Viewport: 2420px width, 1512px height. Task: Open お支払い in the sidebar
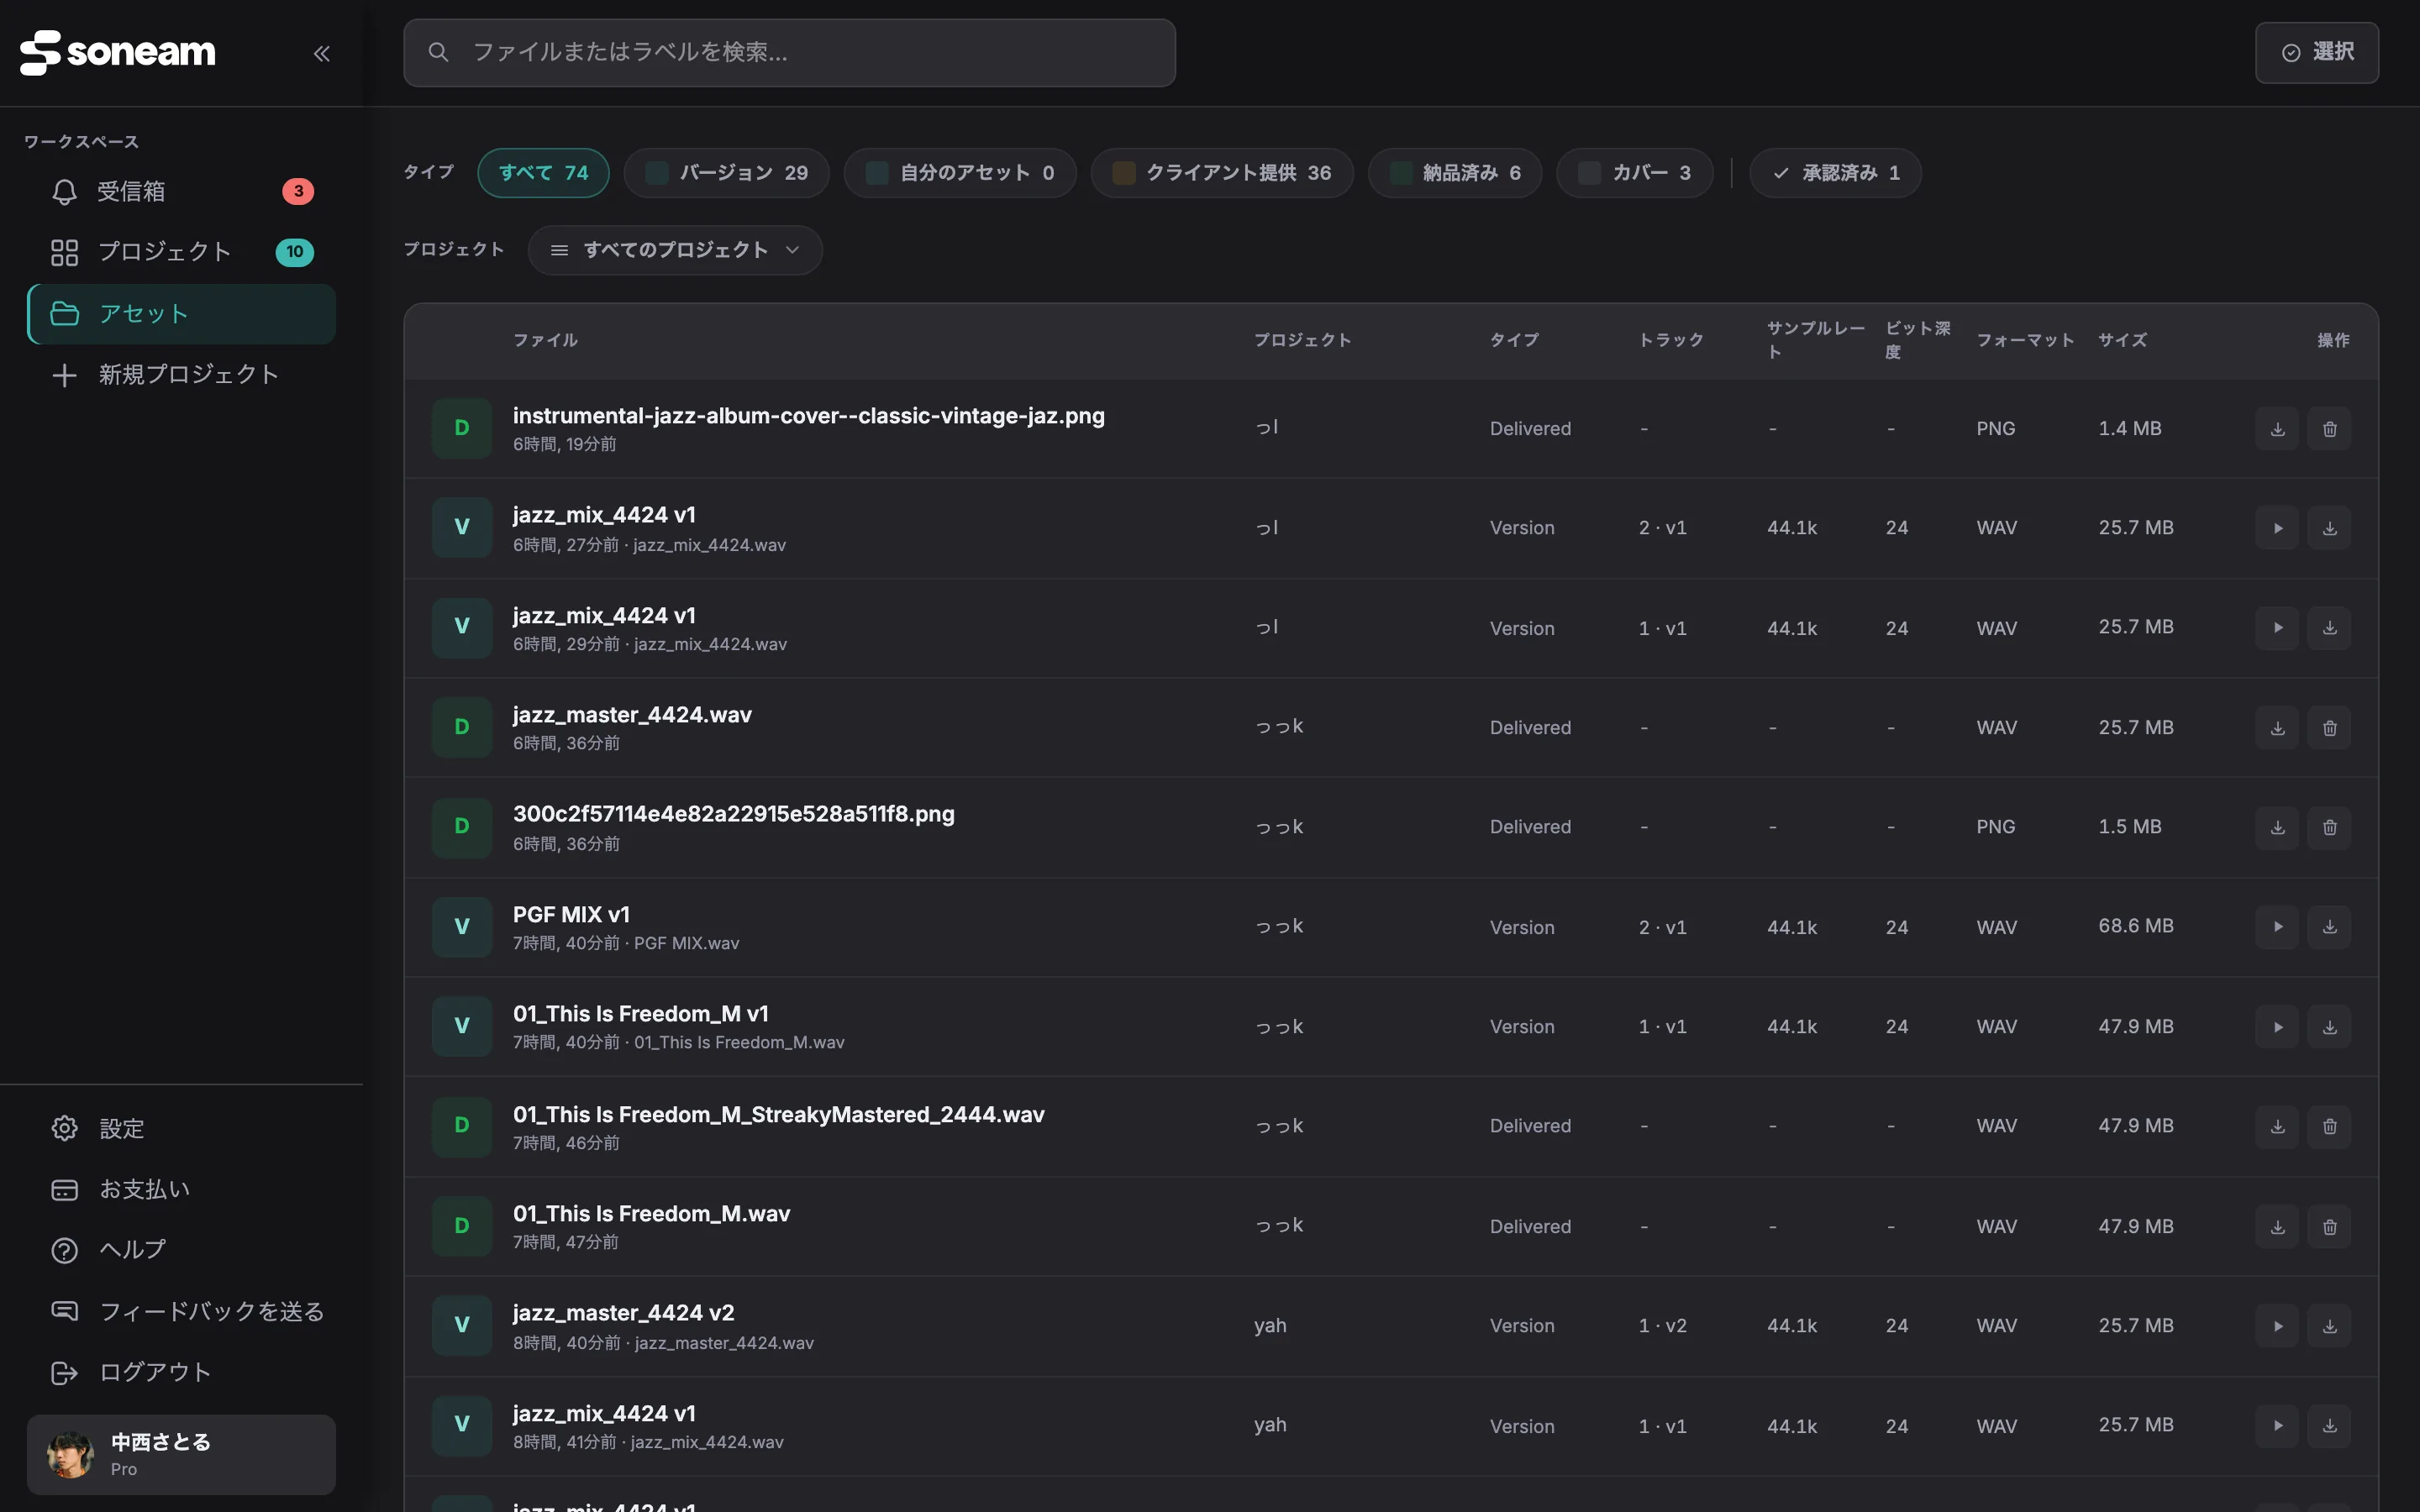point(181,1190)
